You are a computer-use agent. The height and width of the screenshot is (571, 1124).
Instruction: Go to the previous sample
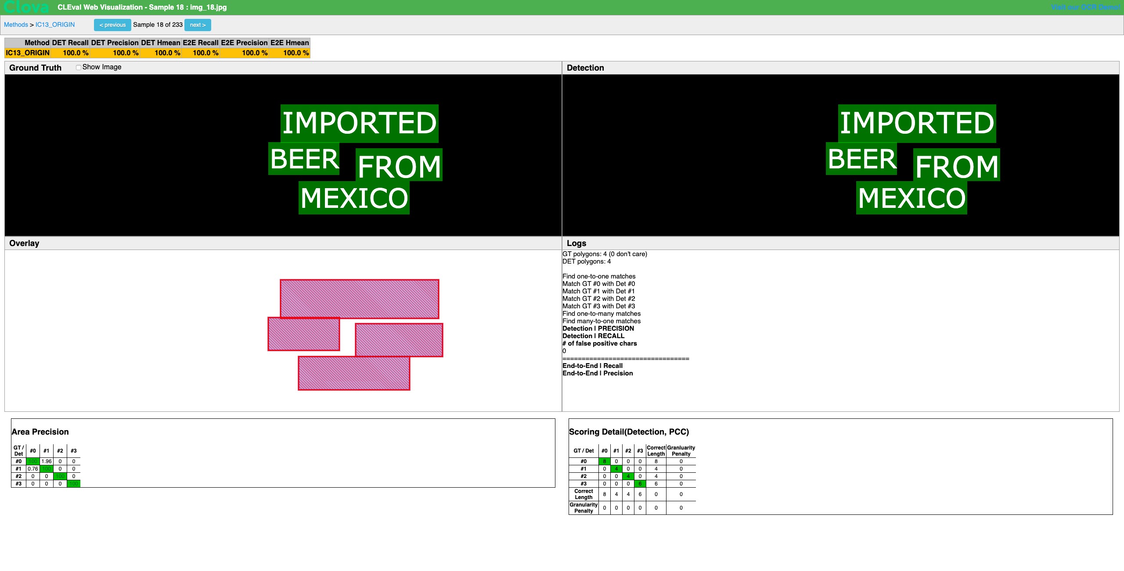[112, 25]
